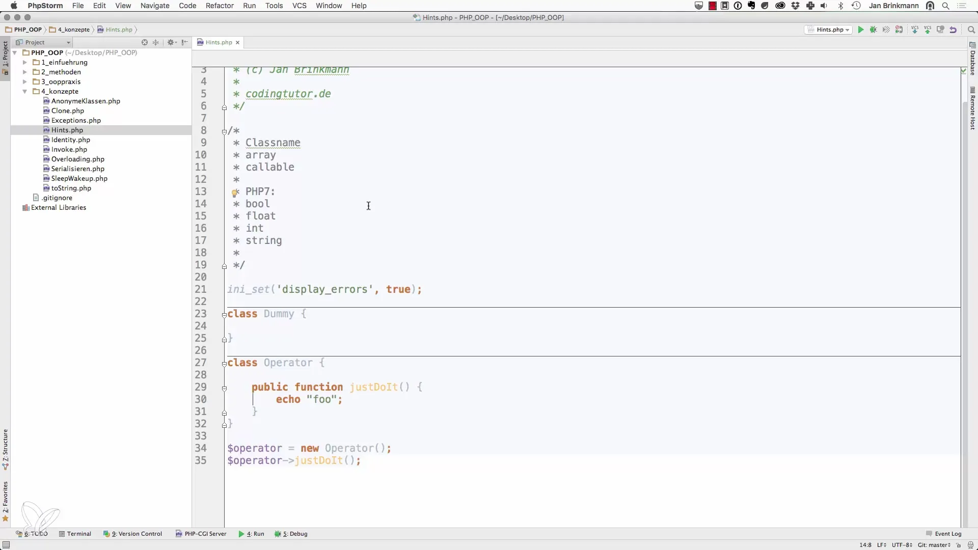Open the Terminal tool window
The width and height of the screenshot is (978, 550).
75,534
